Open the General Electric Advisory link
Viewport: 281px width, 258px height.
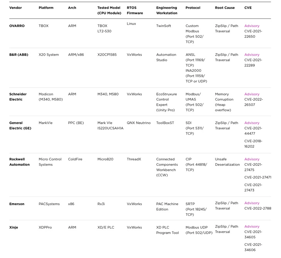coord(252,123)
